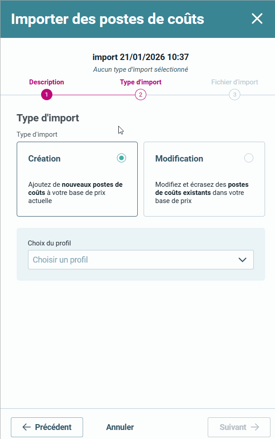Go back with the Précédent button

point(47,427)
